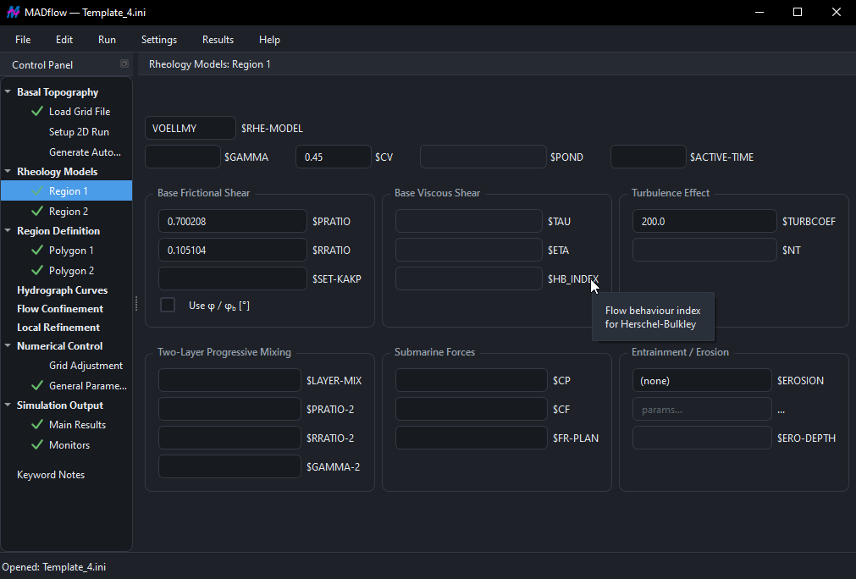Click the erosion params... input field
856x579 pixels.
(x=702, y=410)
